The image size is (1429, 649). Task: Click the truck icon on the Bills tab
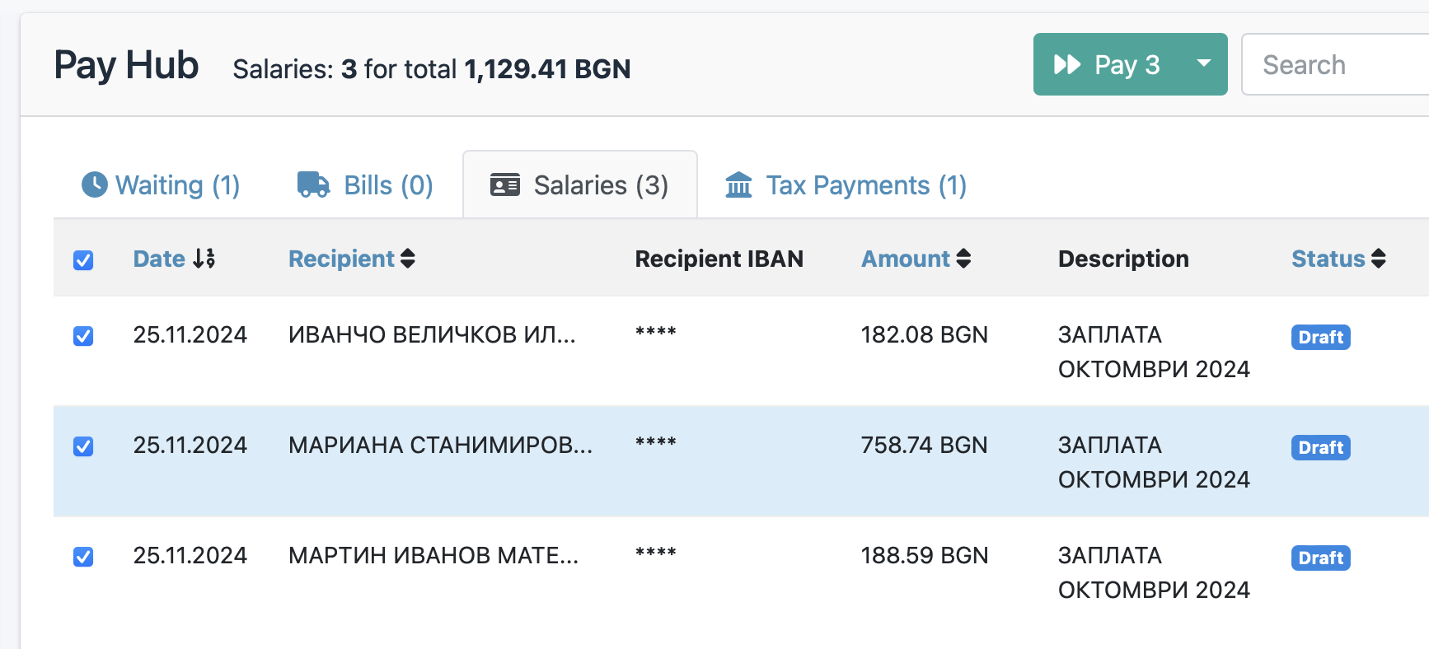coord(313,184)
